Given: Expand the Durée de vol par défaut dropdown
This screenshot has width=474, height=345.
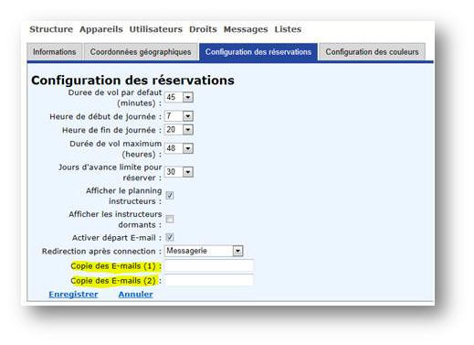Looking at the screenshot, I should [x=179, y=97].
